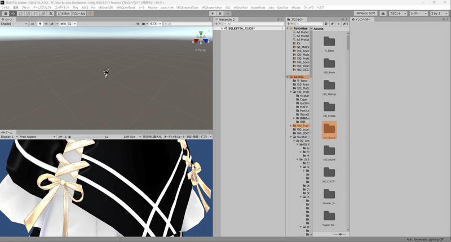Click the Play button

point(213,14)
